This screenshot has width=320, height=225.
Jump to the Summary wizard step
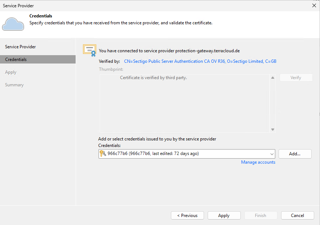pyautogui.click(x=15, y=85)
